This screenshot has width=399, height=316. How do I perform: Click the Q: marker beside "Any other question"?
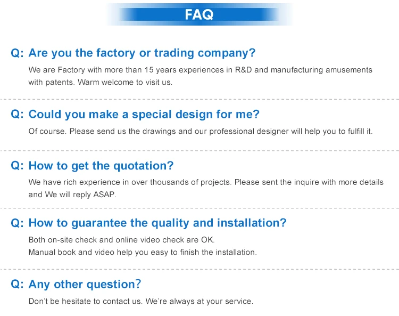point(18,285)
